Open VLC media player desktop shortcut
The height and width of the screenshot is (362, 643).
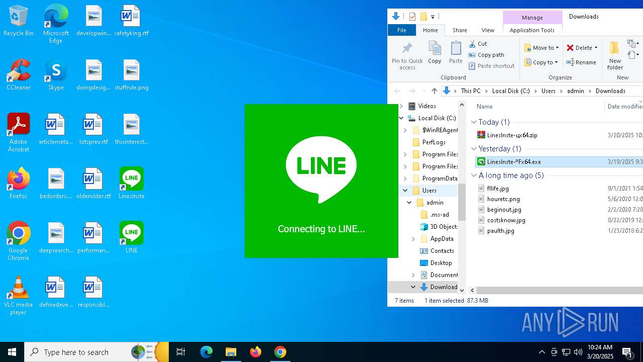point(19,296)
